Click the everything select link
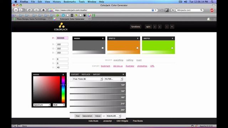The image size is (228, 128). coord(118,60)
